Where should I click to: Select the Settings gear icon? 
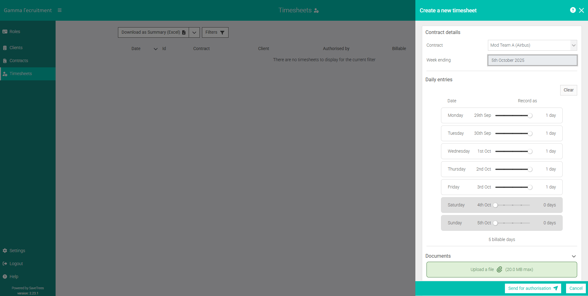[5, 251]
